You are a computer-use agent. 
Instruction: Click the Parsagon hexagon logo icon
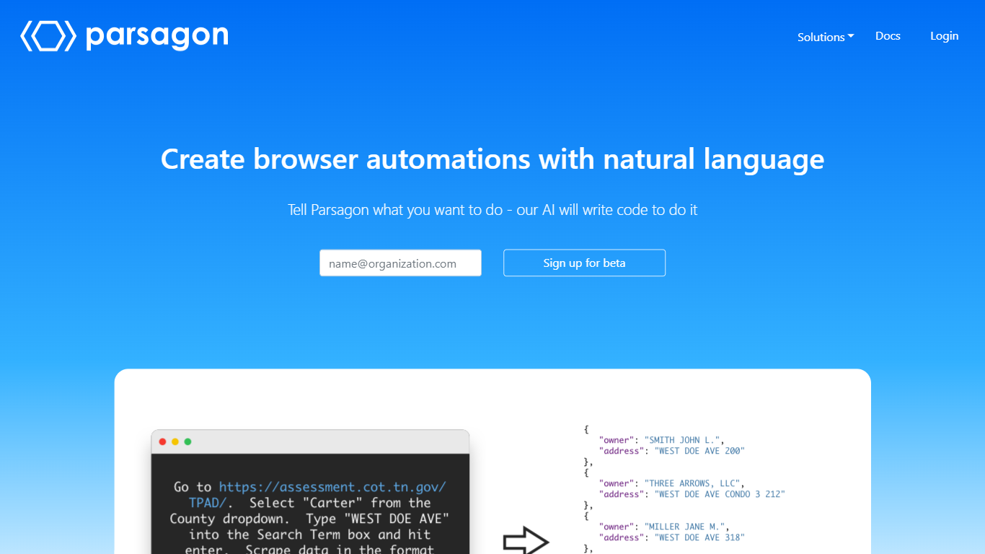pyautogui.click(x=48, y=36)
